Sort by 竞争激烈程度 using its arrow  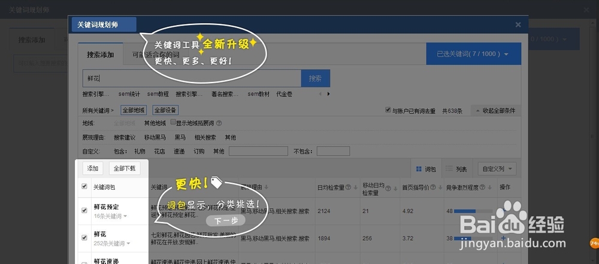tap(489, 187)
